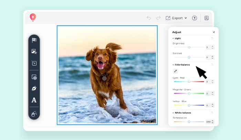This screenshot has width=241, height=140.
Task: Select the Pen tool
Action: [34, 89]
